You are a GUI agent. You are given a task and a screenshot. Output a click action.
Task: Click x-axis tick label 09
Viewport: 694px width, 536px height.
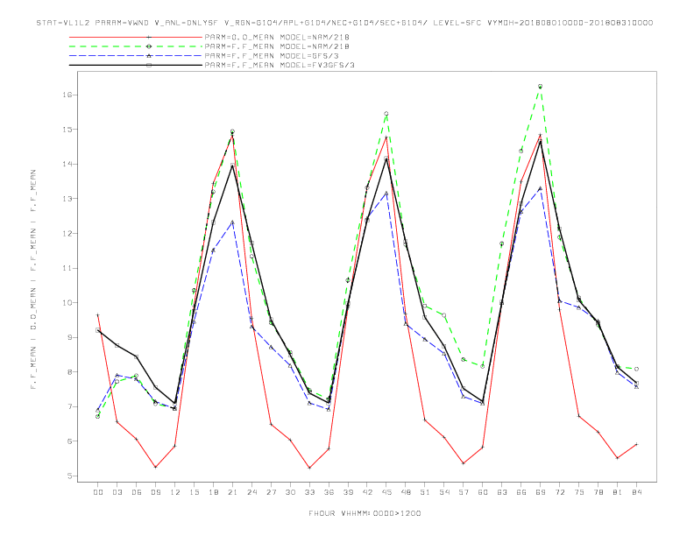pyautogui.click(x=155, y=492)
